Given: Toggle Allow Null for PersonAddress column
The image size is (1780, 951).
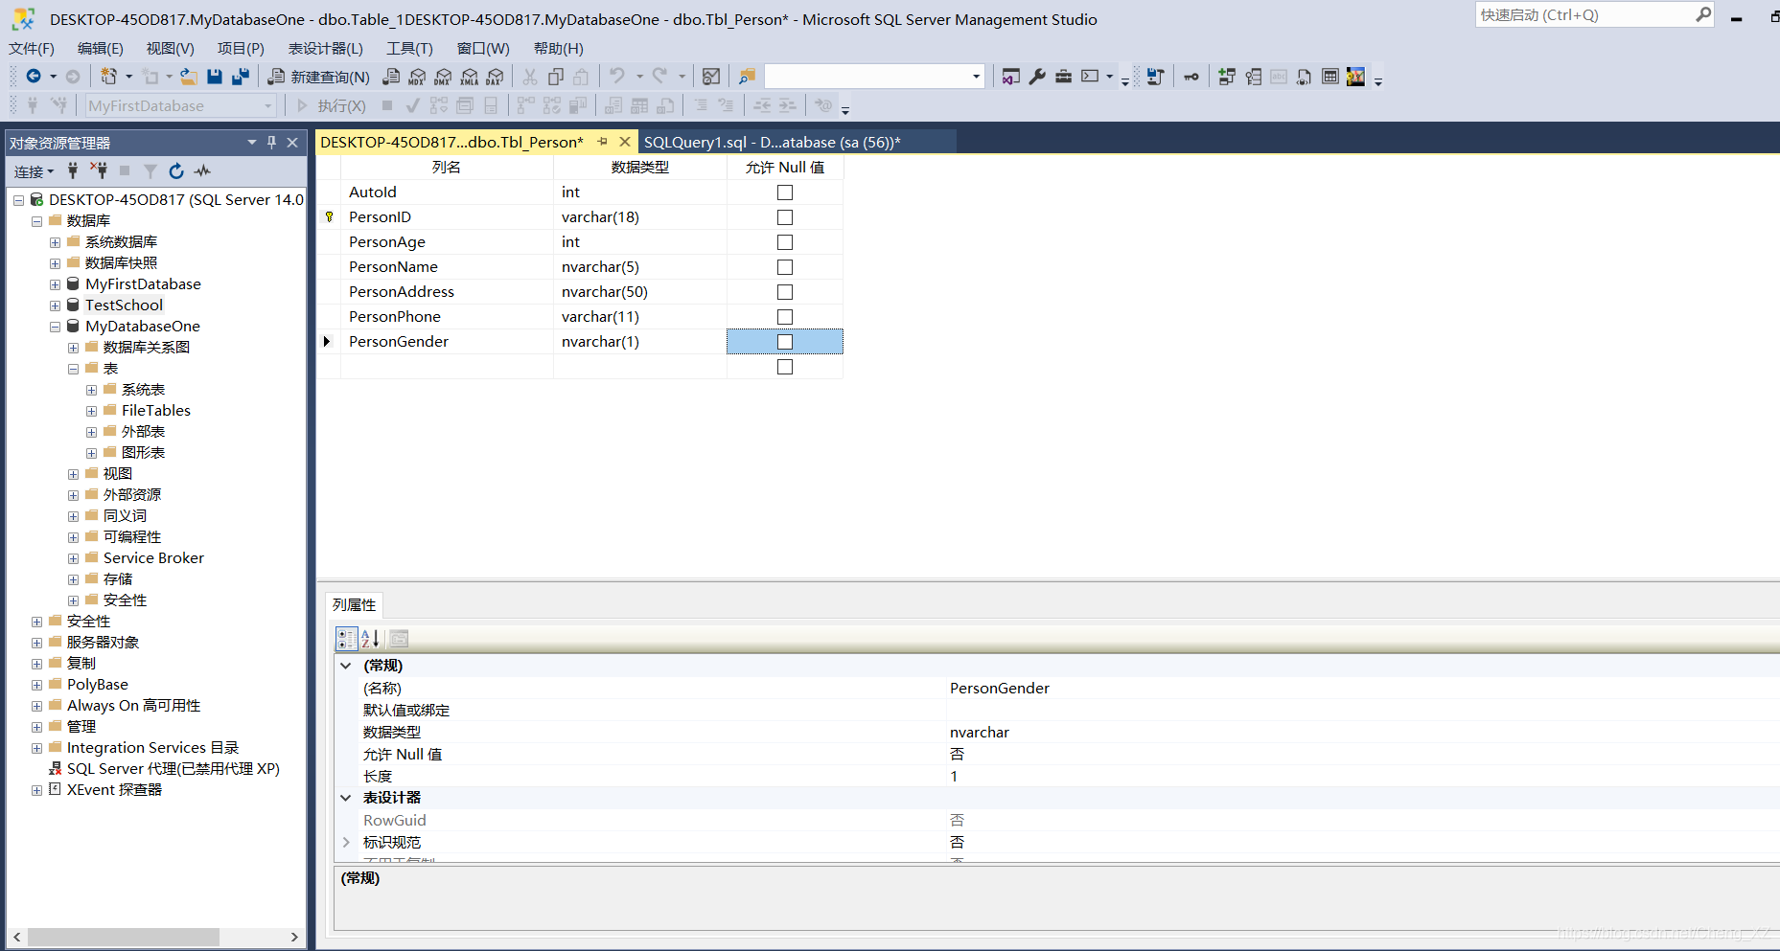Looking at the screenshot, I should [785, 292].
